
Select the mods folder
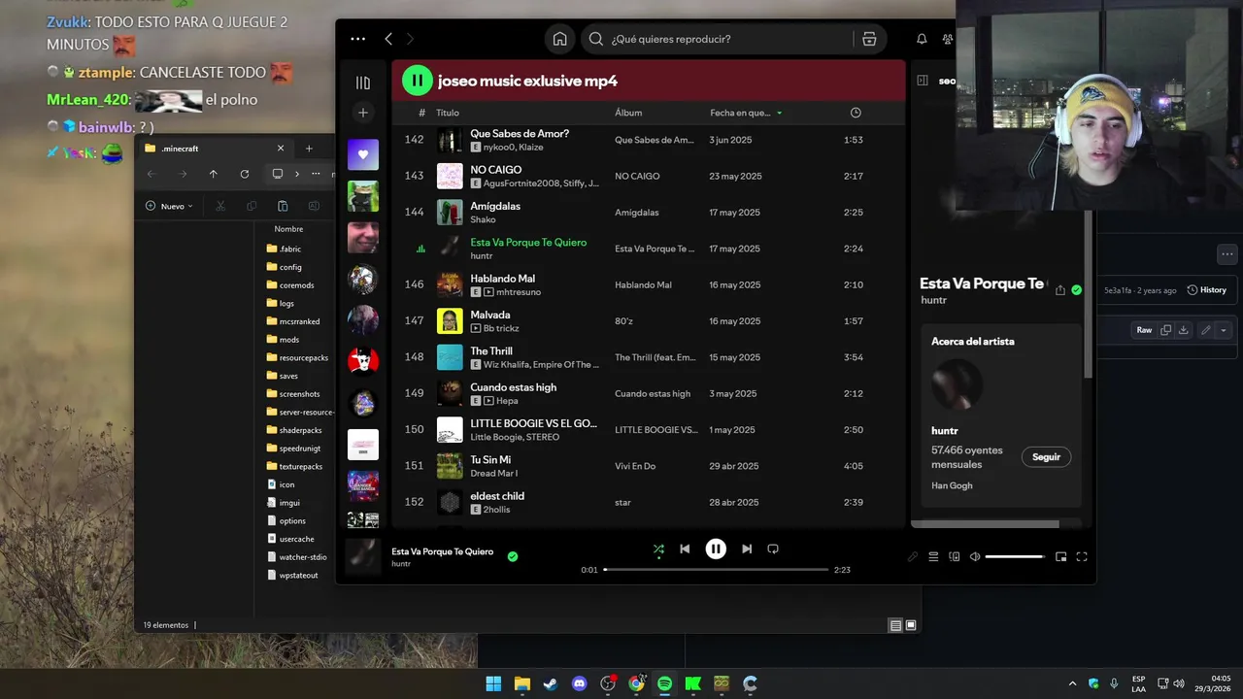click(x=289, y=340)
